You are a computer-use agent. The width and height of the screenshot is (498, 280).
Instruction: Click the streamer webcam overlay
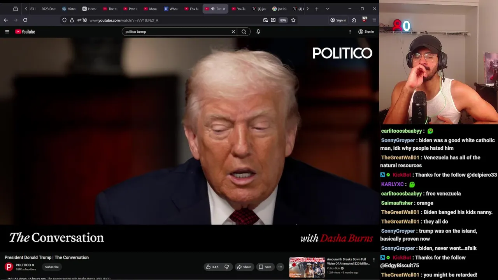(439, 63)
